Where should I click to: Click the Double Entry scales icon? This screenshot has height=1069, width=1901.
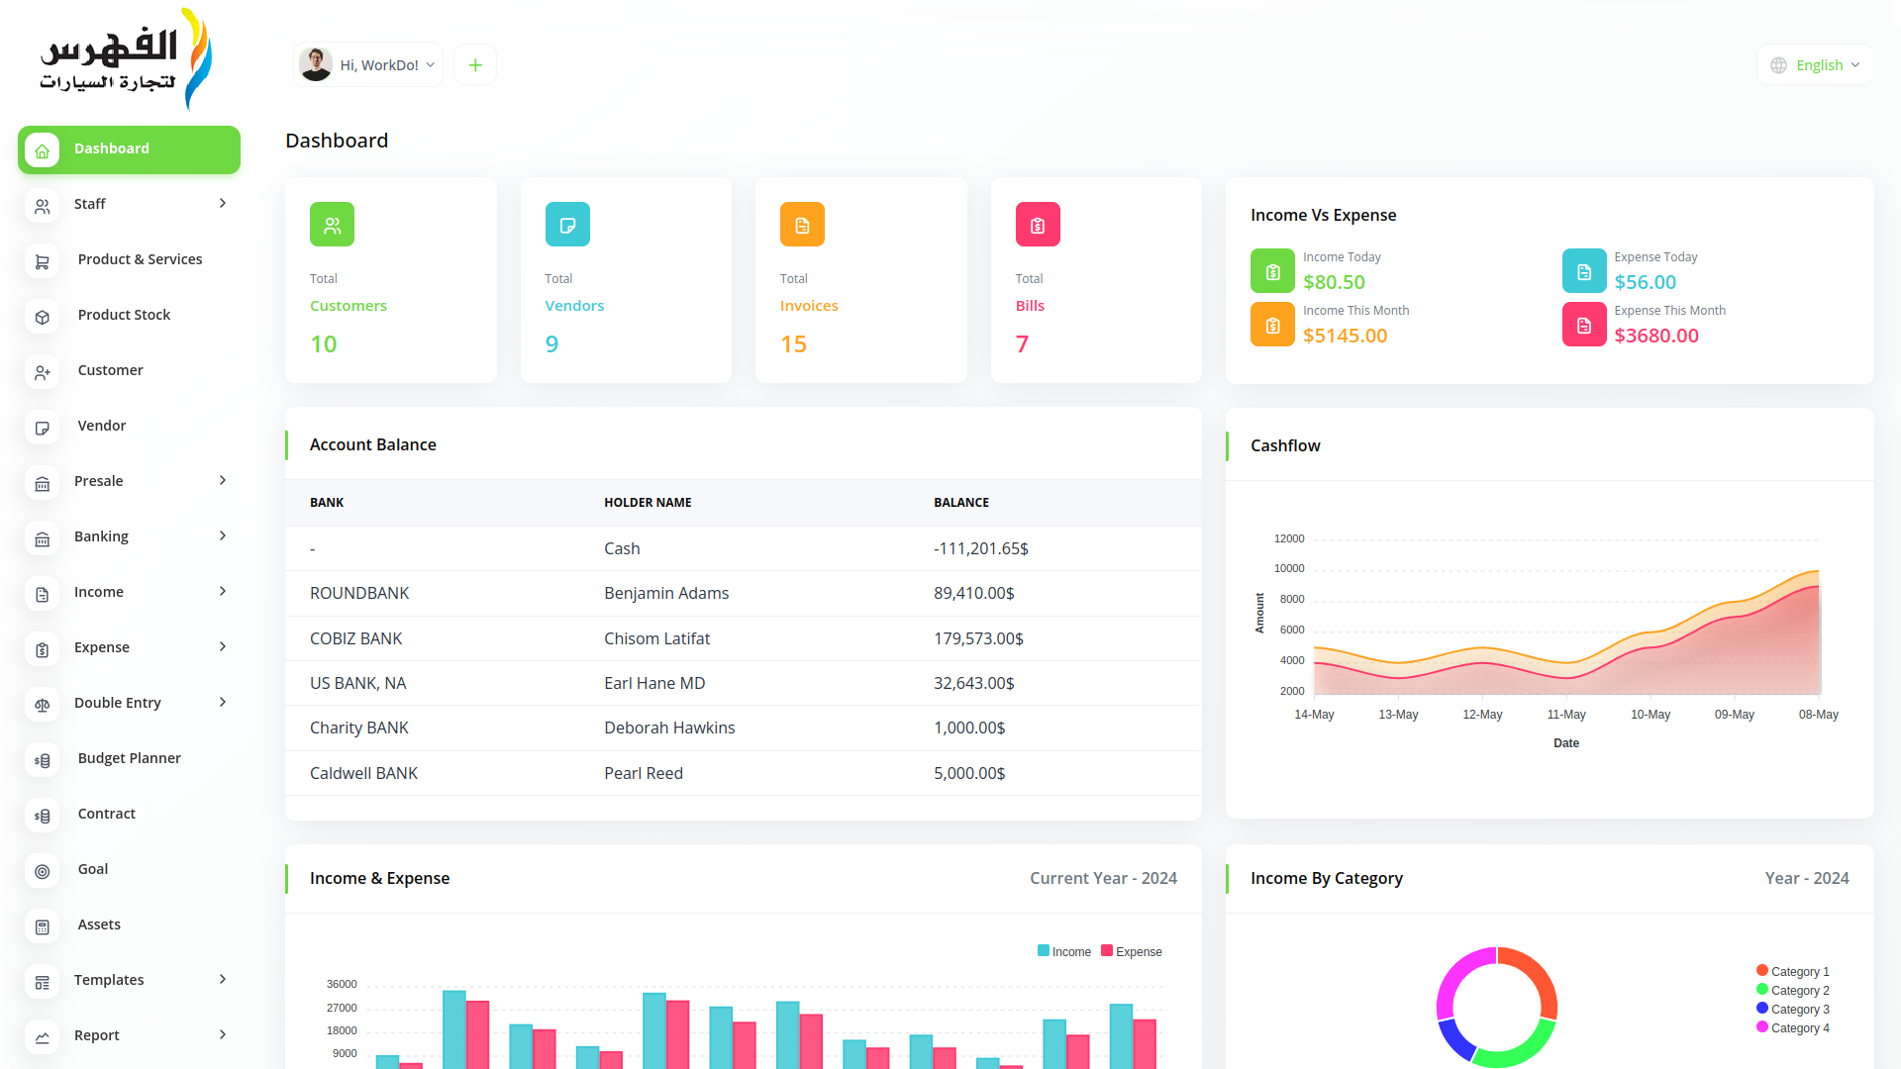42,705
